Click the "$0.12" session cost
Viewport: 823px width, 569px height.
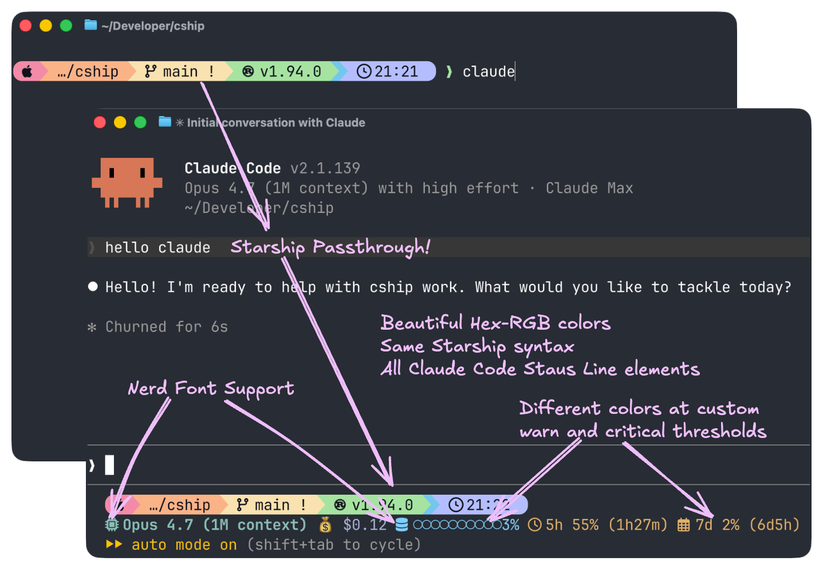click(365, 525)
